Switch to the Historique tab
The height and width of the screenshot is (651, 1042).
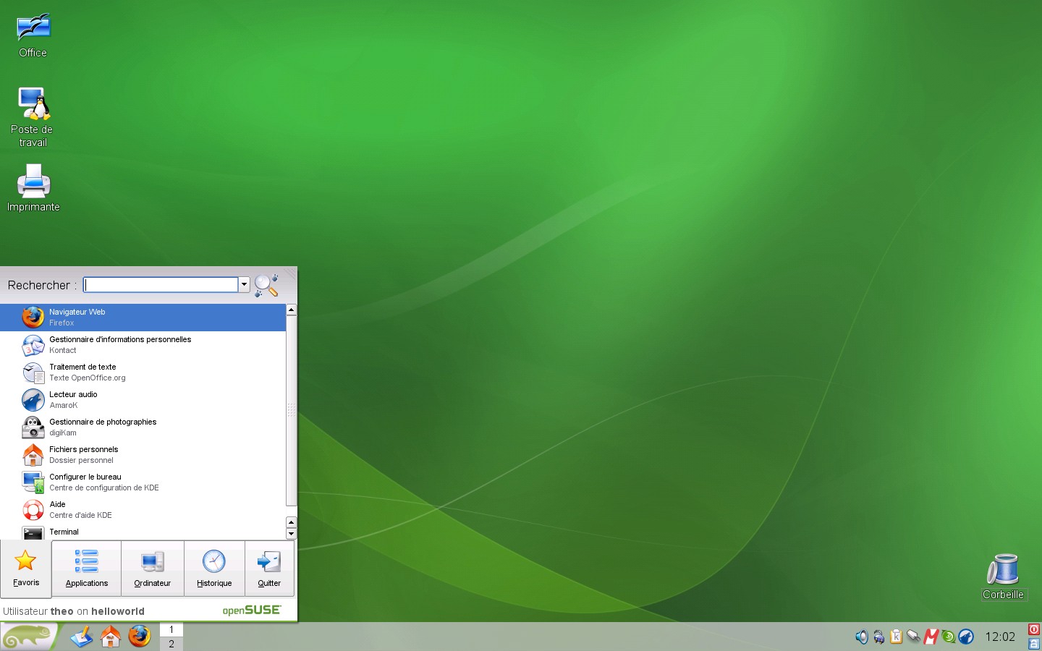click(x=214, y=569)
